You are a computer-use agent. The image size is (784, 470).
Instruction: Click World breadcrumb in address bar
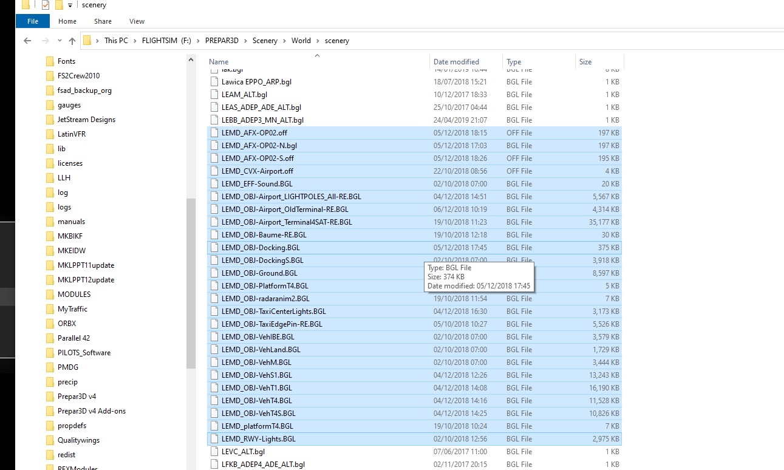pos(301,41)
